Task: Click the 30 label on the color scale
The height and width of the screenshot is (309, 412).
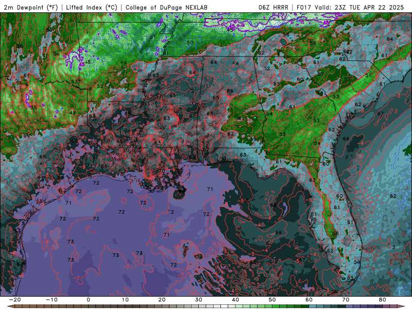Action: pos(199,300)
